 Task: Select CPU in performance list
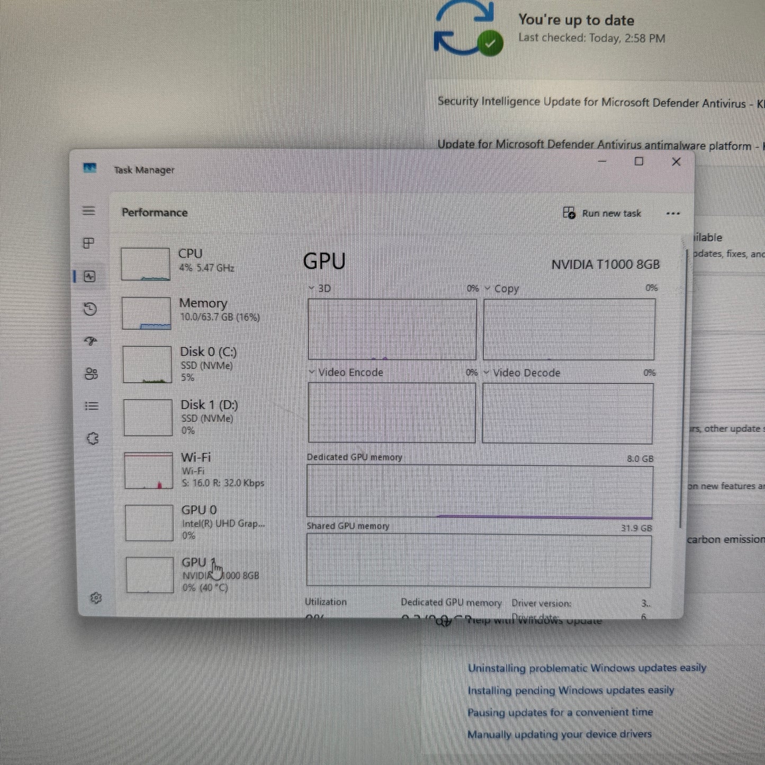coord(201,264)
